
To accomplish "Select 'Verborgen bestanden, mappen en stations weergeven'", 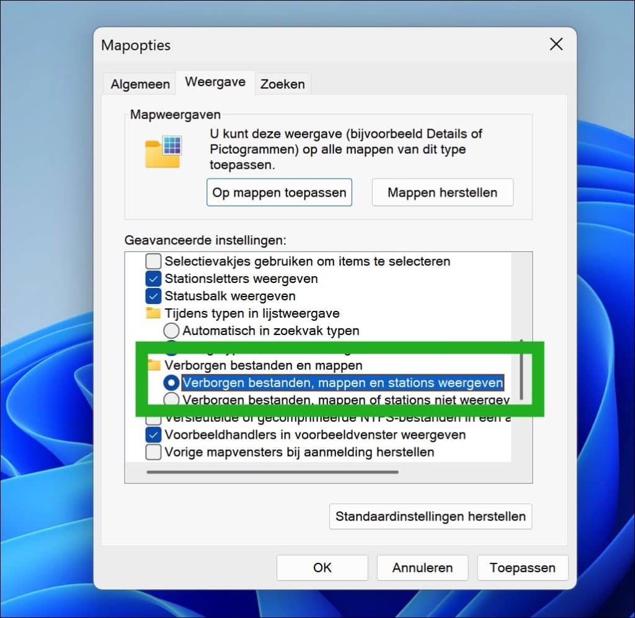I will click(x=172, y=383).
